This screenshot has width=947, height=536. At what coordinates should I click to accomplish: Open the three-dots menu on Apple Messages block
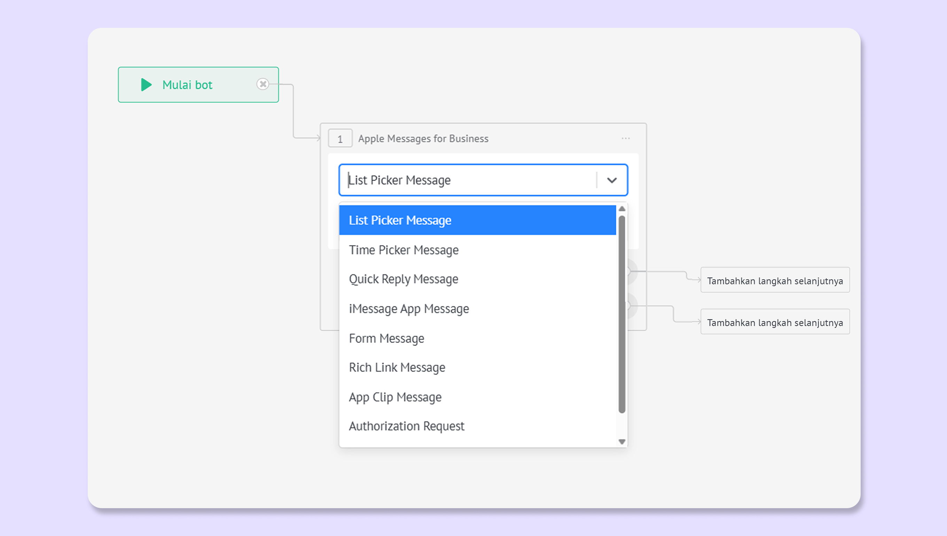(626, 139)
